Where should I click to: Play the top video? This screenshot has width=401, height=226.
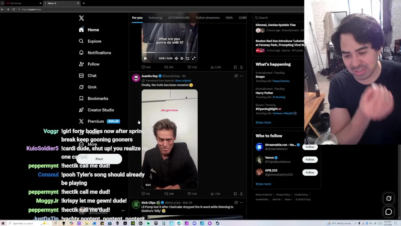tap(145, 58)
